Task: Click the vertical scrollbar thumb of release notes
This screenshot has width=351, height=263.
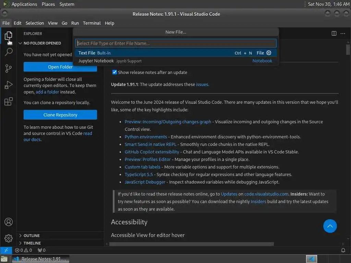Action: (348, 49)
